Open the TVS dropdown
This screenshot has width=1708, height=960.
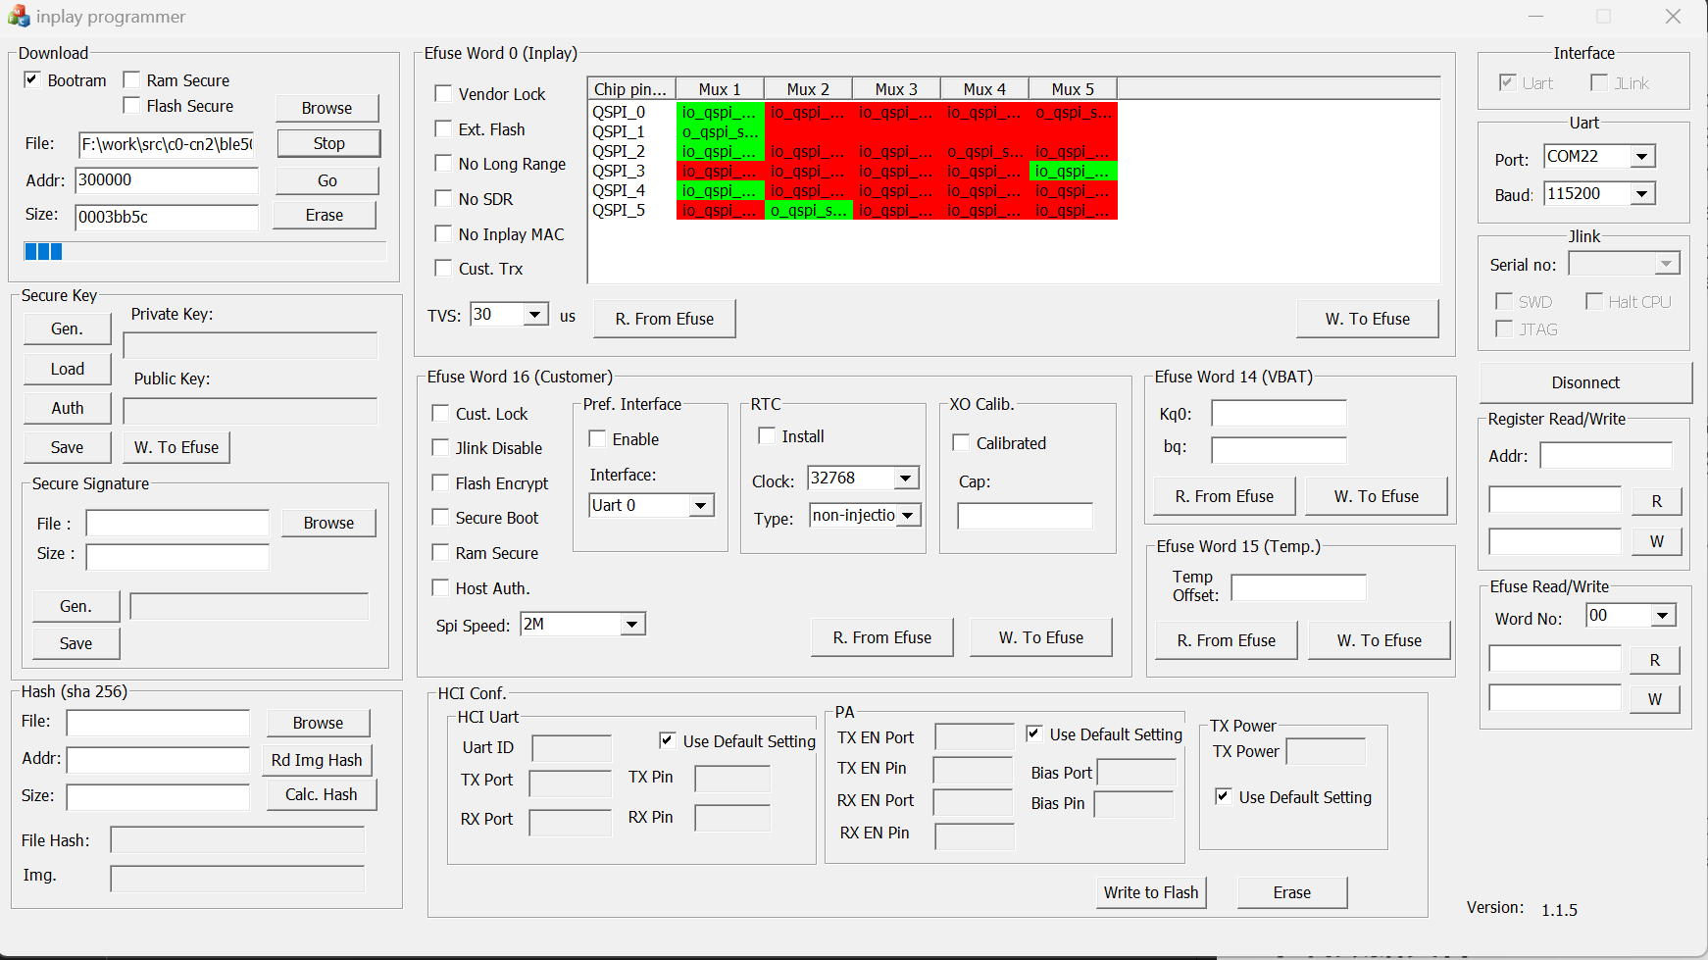(x=534, y=315)
